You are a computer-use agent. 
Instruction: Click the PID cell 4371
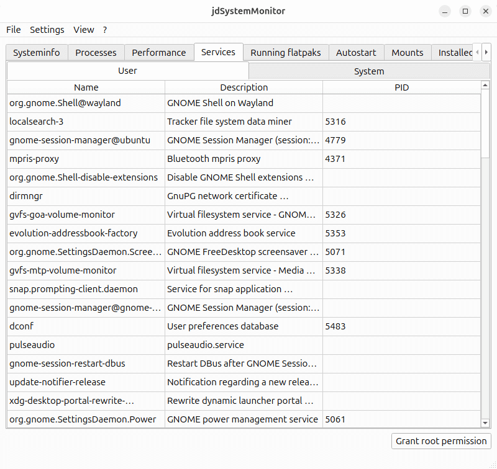click(401, 159)
